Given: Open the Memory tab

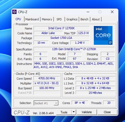Looking at the screenshot, I should [x=47, y=19].
